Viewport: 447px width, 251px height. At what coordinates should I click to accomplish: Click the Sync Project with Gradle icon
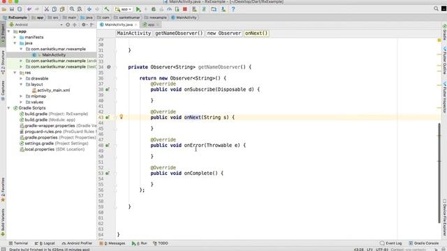click(x=204, y=9)
